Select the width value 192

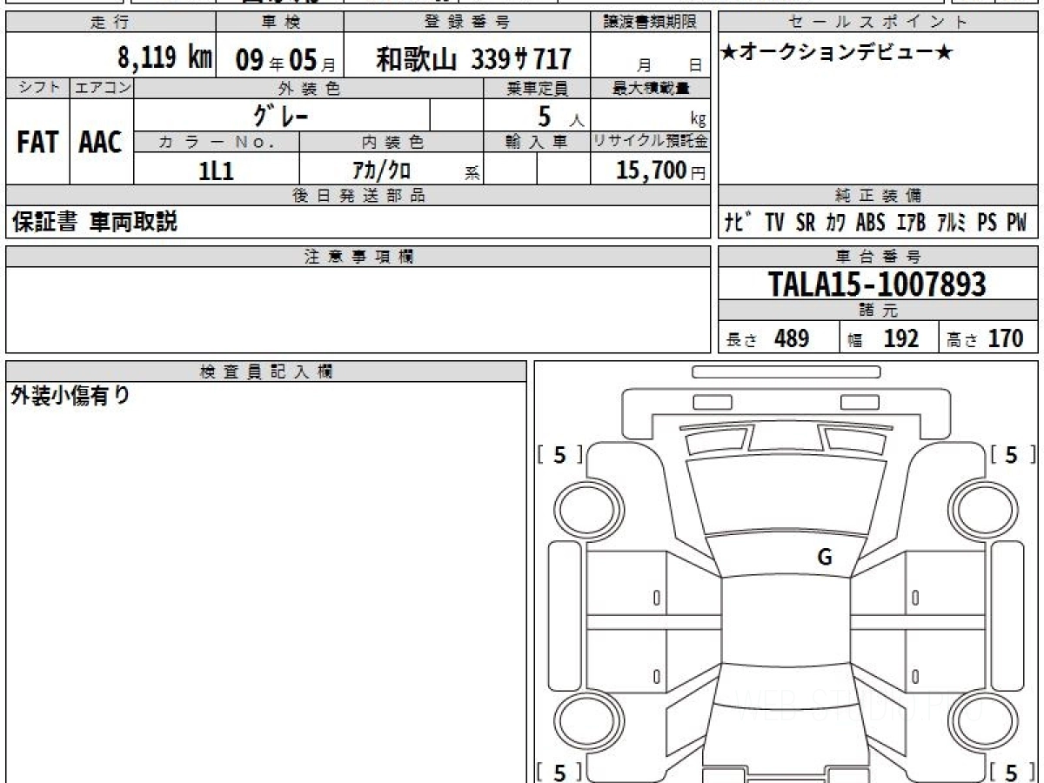[x=901, y=338]
